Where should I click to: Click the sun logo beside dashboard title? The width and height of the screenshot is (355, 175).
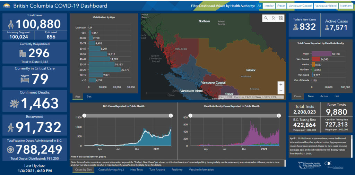pos(7,6)
